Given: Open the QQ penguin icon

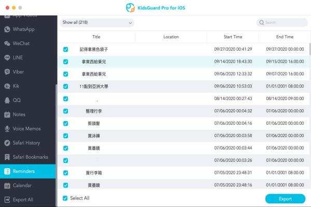Looking at the screenshot, I should click(x=7, y=100).
